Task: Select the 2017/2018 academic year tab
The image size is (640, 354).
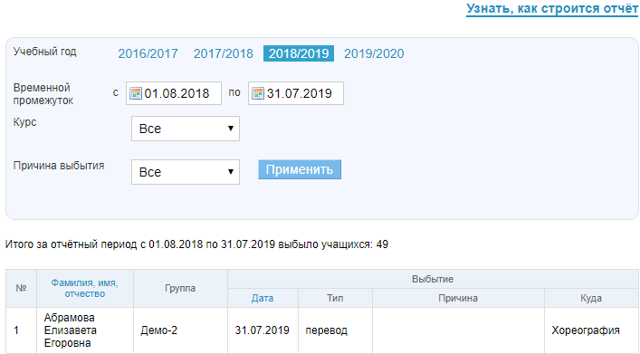Action: [224, 53]
